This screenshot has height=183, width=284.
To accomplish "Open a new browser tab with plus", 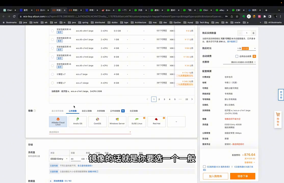I will click(x=266, y=10).
